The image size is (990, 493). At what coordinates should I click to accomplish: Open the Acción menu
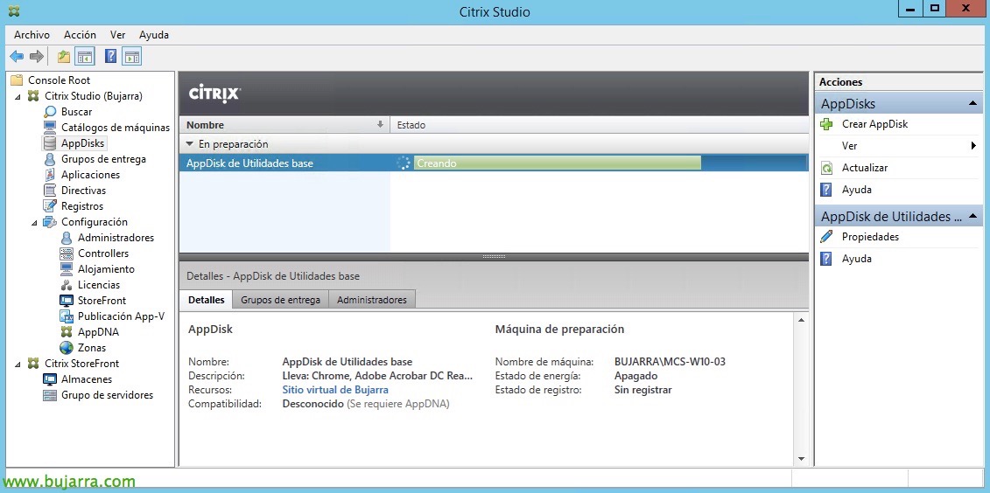pyautogui.click(x=80, y=35)
